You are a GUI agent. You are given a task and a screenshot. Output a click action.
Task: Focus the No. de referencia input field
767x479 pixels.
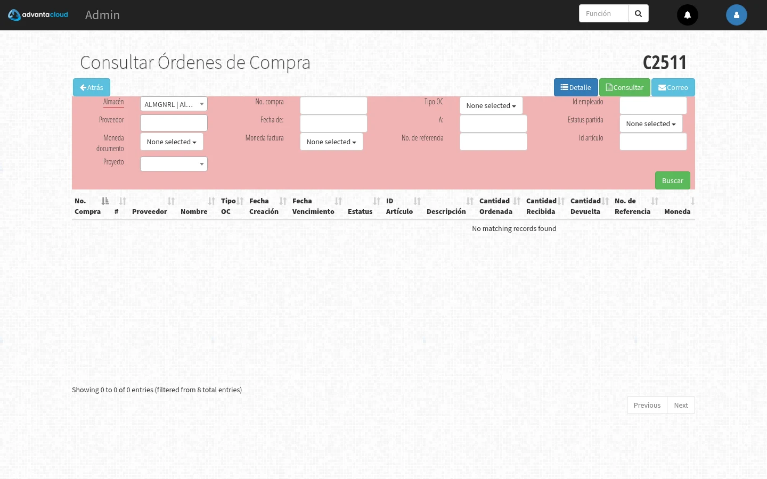493,142
